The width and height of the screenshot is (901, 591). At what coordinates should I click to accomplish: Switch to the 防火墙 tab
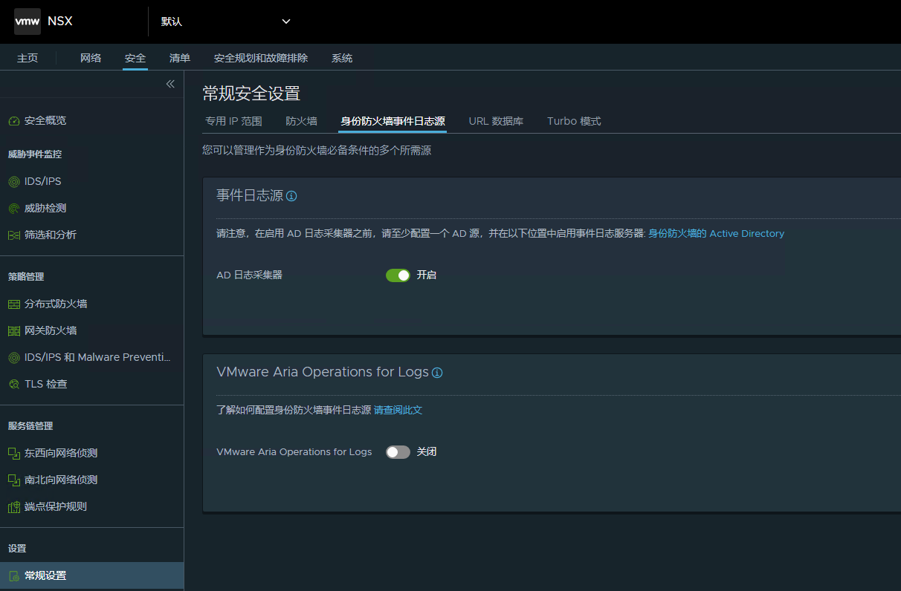click(301, 121)
